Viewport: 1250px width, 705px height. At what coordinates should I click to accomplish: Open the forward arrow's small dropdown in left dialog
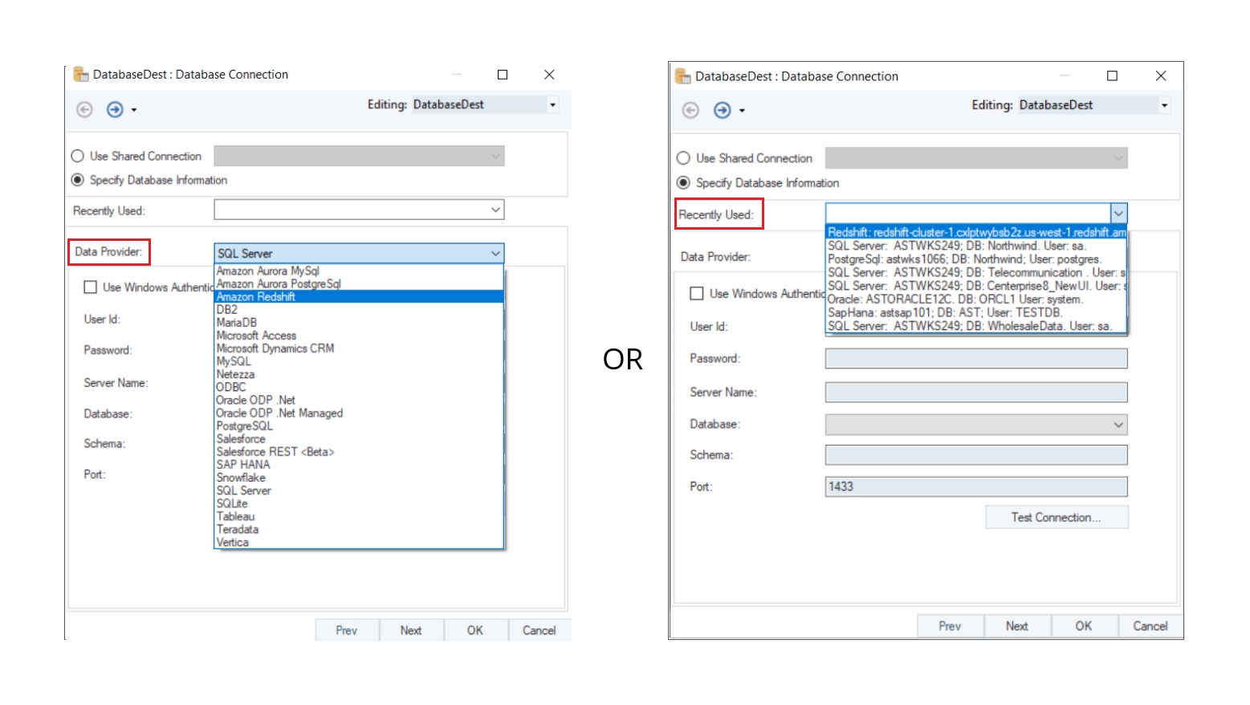click(x=134, y=110)
